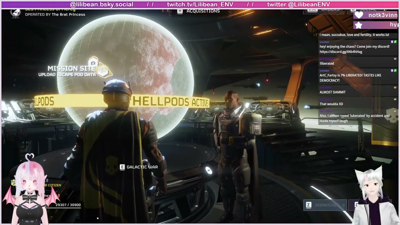Click the 'luberated' by accident chat message
Viewport: 400px width, 225px height.
click(355, 118)
